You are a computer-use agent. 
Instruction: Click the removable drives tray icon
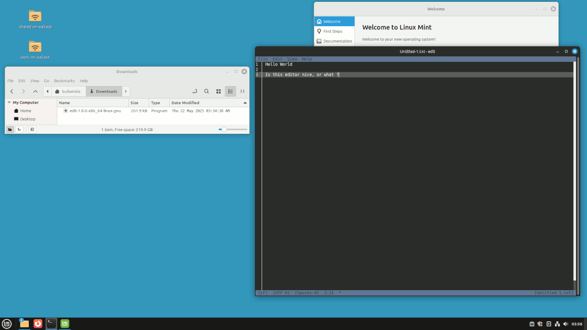point(549,324)
